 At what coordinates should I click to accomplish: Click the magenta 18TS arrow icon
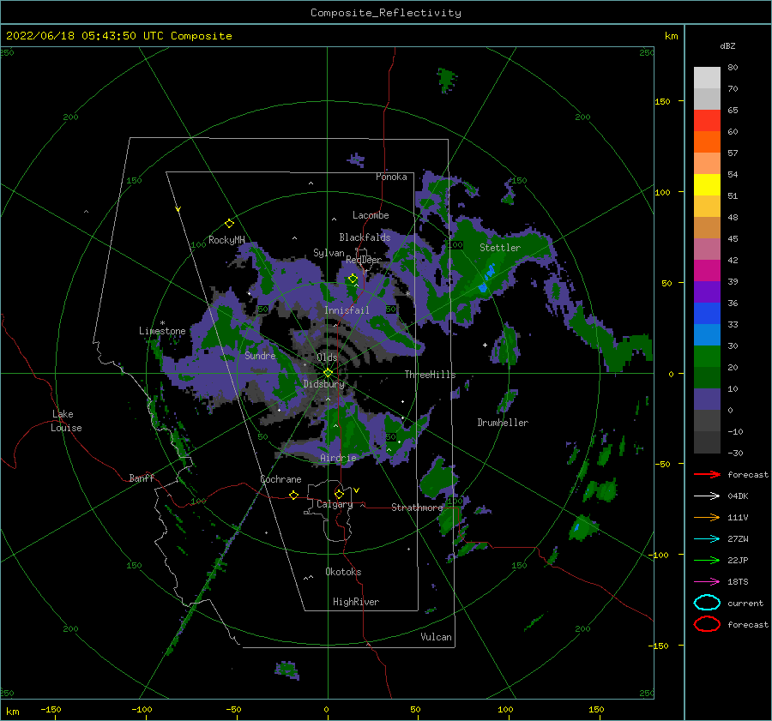click(x=707, y=582)
